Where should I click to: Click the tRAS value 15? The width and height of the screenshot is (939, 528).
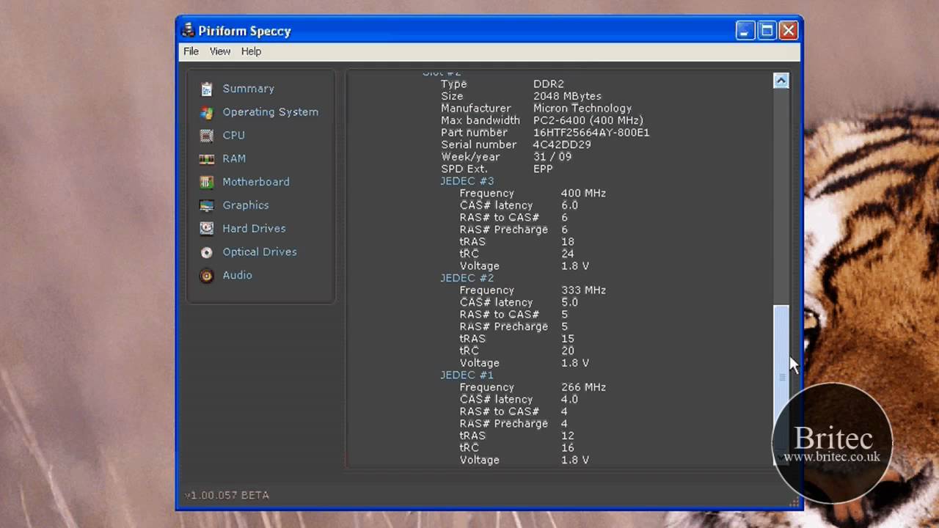(567, 338)
